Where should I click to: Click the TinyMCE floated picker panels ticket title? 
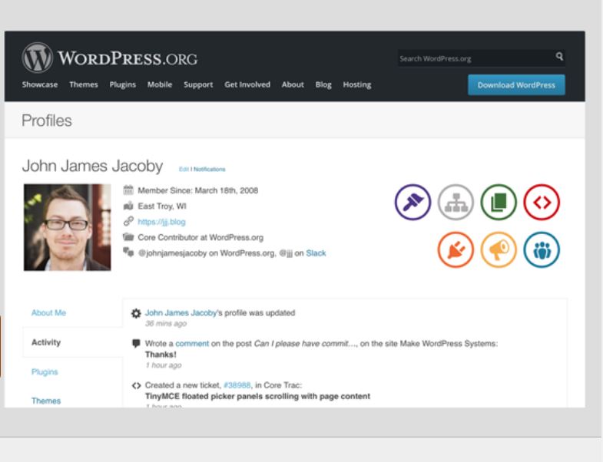257,396
